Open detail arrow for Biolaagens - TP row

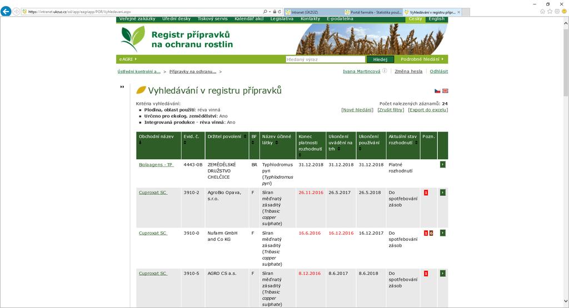[443, 164]
